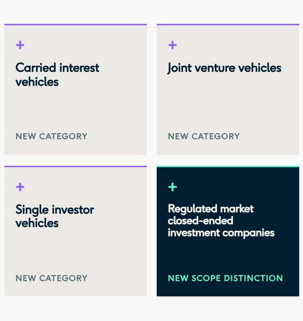Expand the Joint venture vehicles plus icon
Screen dimensions: 303x321
click(172, 45)
